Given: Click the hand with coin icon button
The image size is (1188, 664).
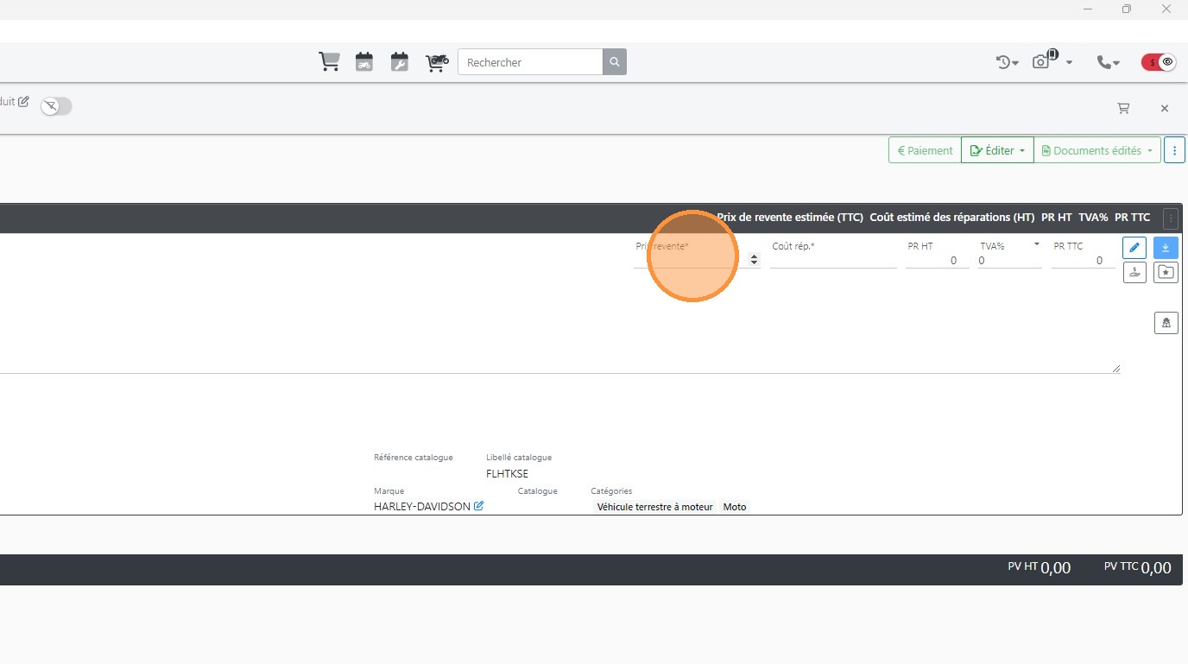Looking at the screenshot, I should tap(1134, 272).
